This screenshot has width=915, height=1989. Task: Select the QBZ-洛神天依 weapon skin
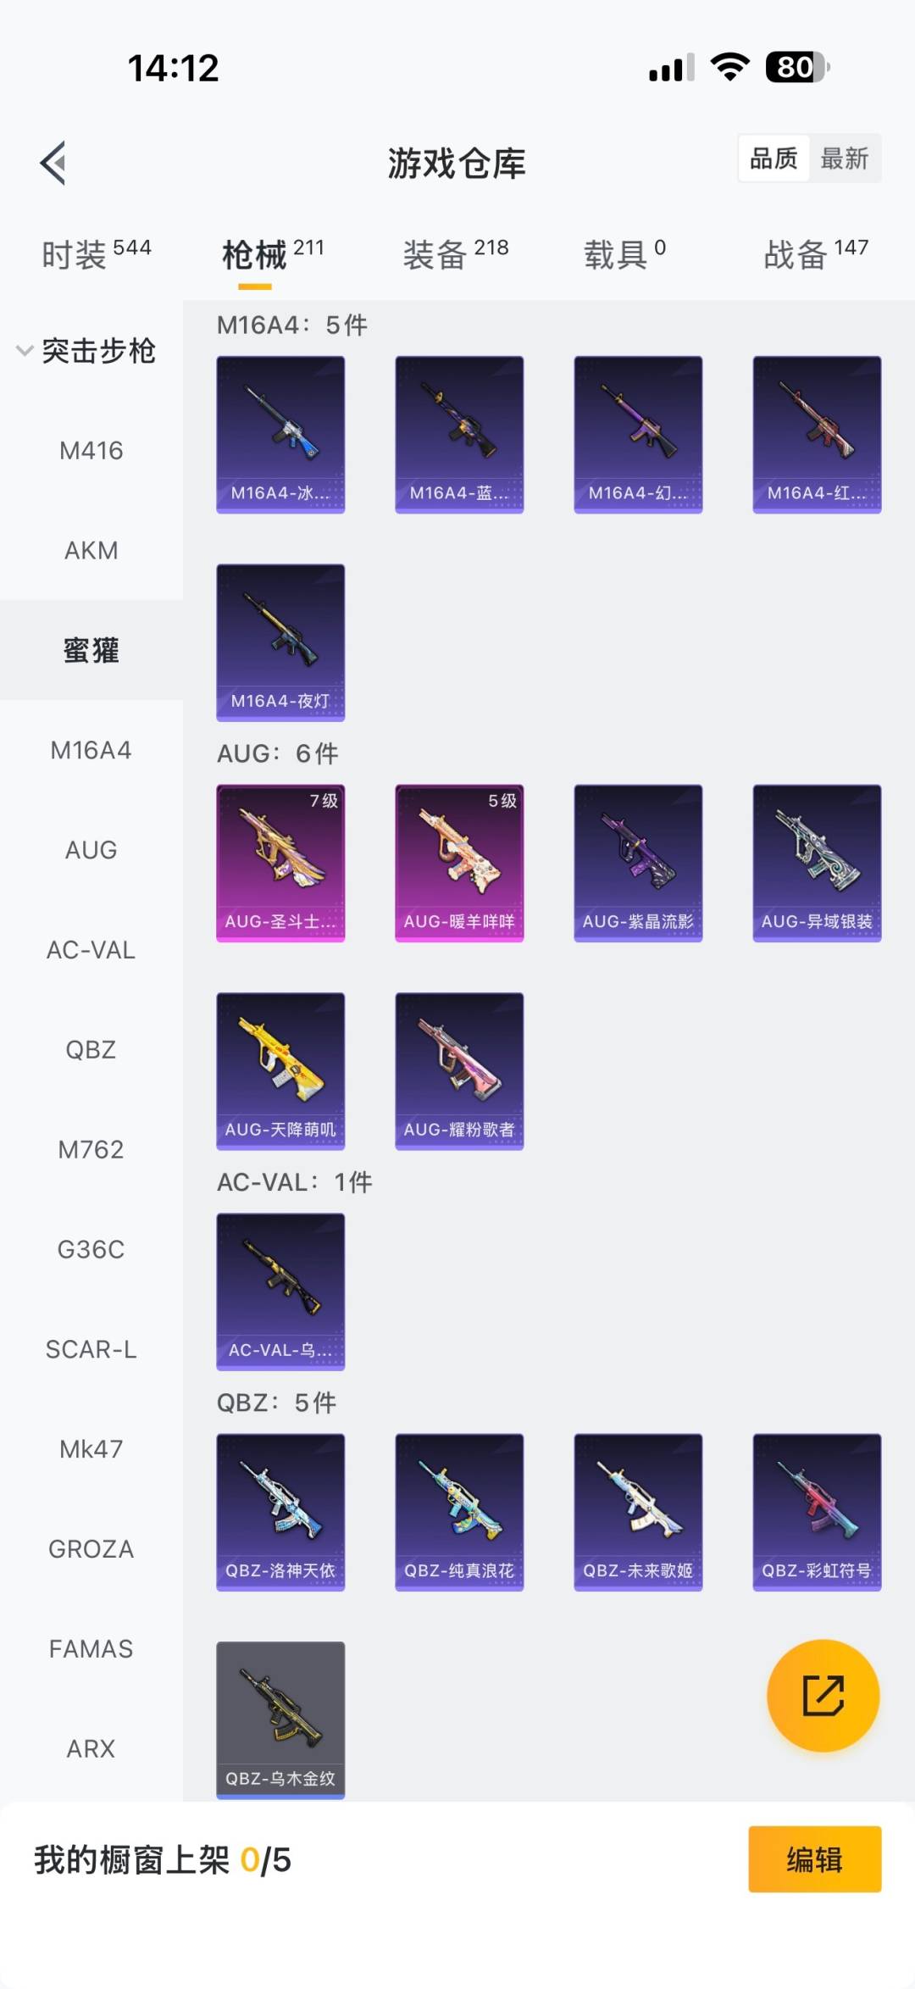280,1512
